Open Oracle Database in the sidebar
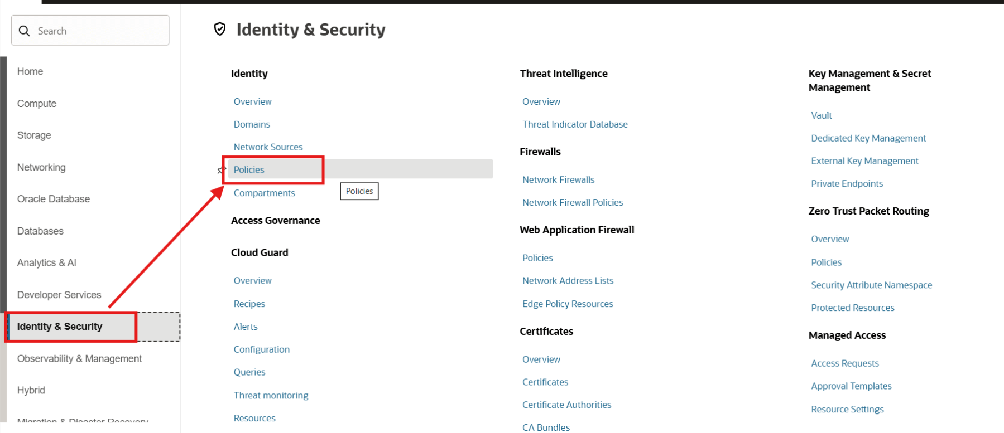The image size is (1004, 433). (x=54, y=199)
